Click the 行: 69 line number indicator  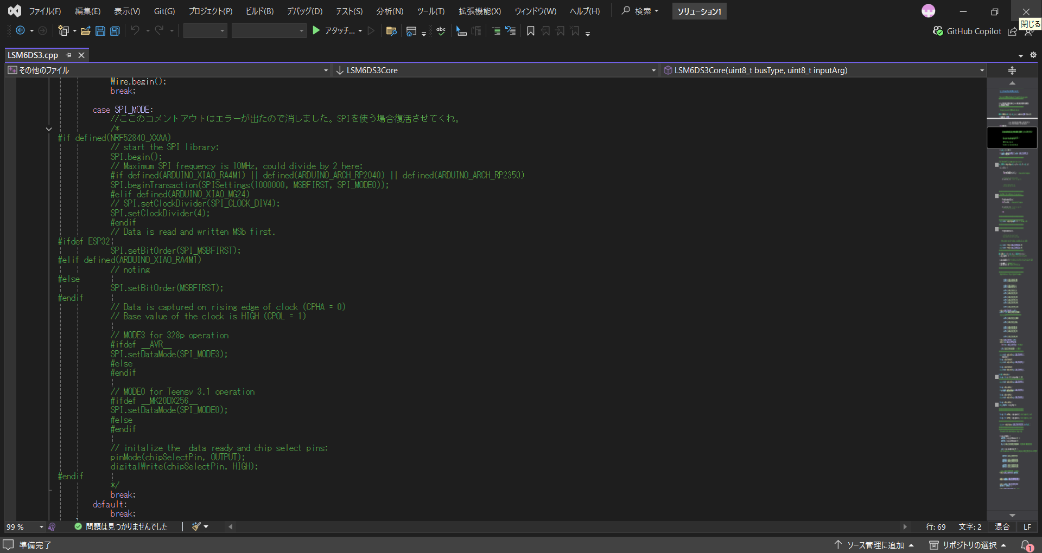936,527
